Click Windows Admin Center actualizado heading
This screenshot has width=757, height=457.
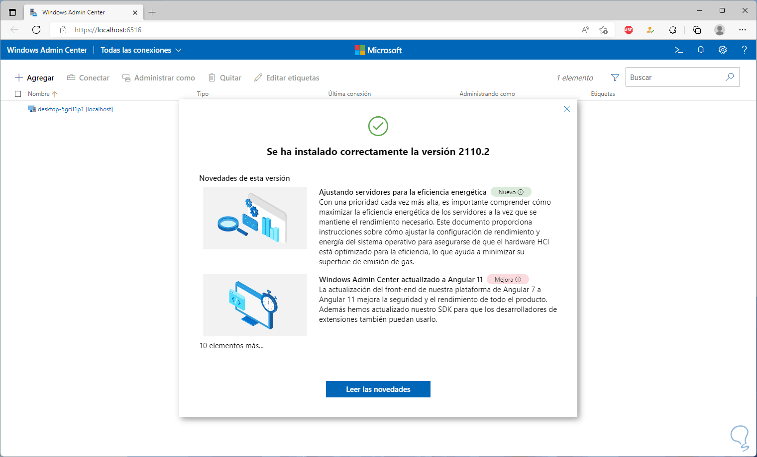pyautogui.click(x=401, y=280)
